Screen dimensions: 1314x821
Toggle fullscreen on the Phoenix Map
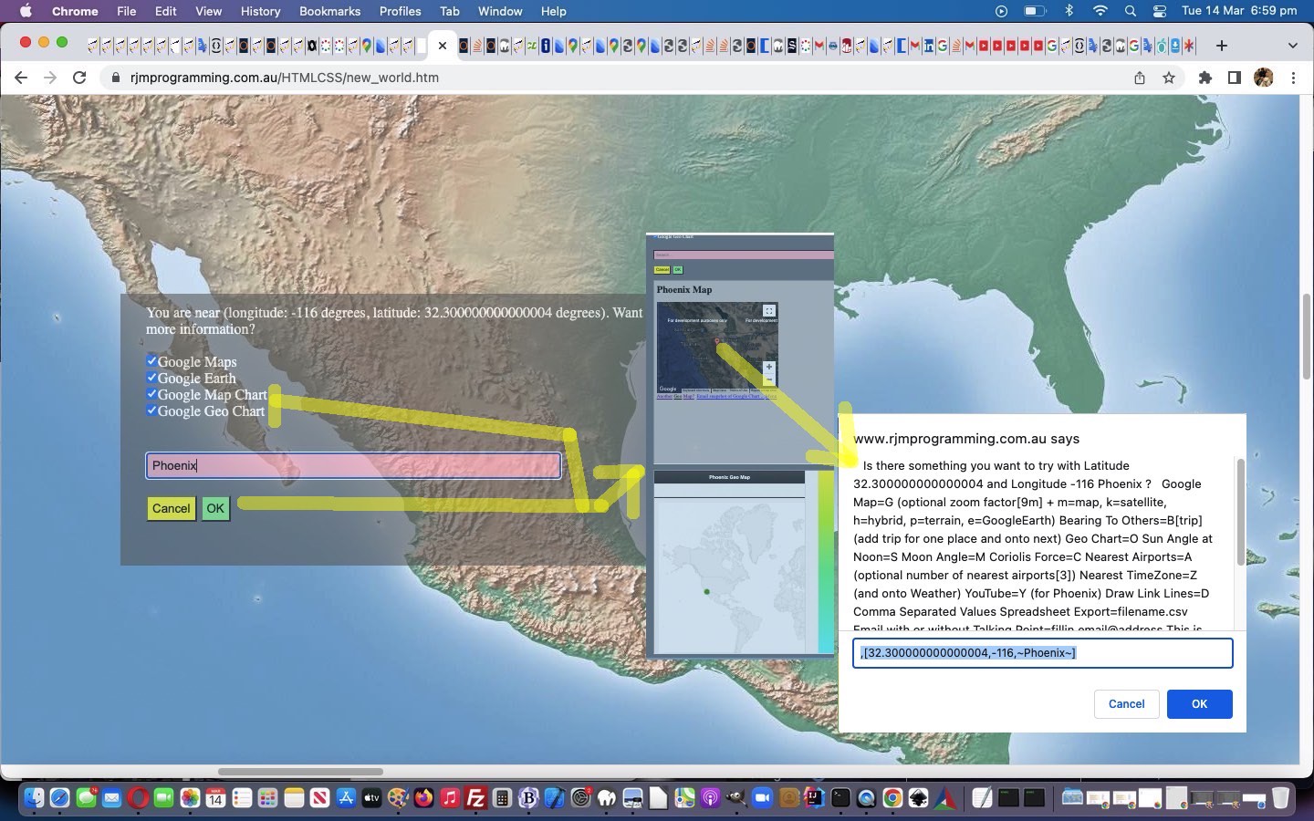(769, 311)
